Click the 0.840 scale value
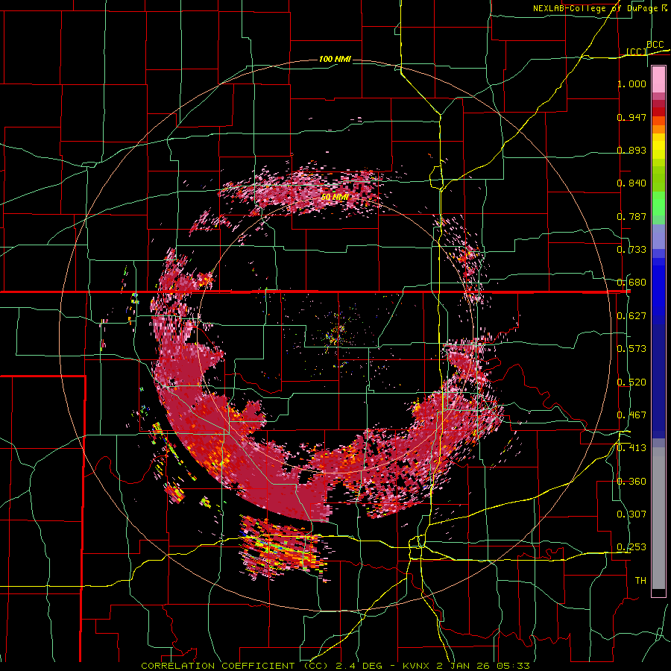 [631, 183]
